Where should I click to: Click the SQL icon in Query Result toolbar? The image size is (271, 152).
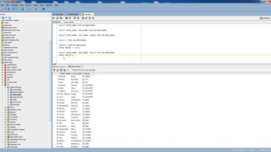tap(68, 70)
